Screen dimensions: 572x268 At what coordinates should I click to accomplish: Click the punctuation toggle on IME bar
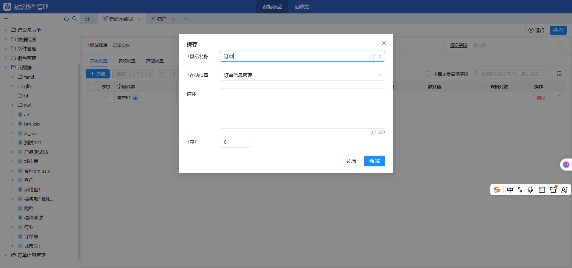(x=520, y=190)
